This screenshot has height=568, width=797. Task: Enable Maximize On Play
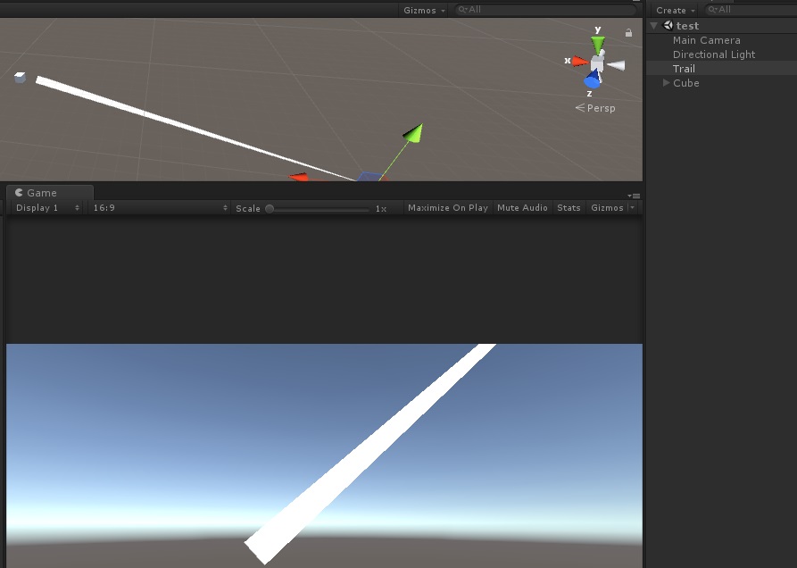coord(447,207)
